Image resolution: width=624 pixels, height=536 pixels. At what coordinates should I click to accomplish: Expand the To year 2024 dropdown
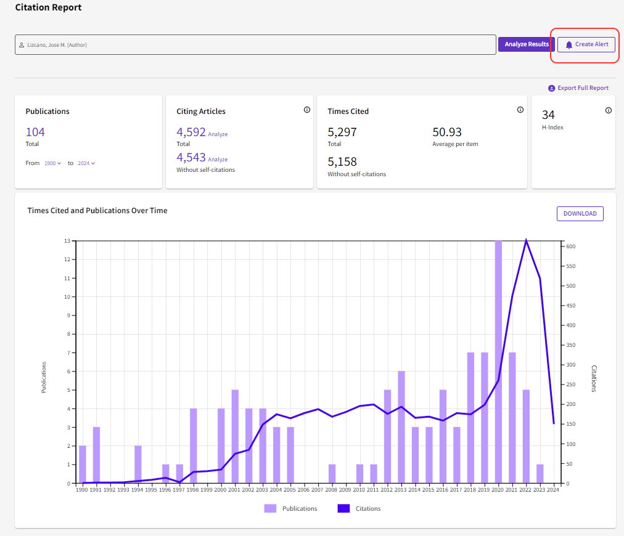pyautogui.click(x=86, y=163)
